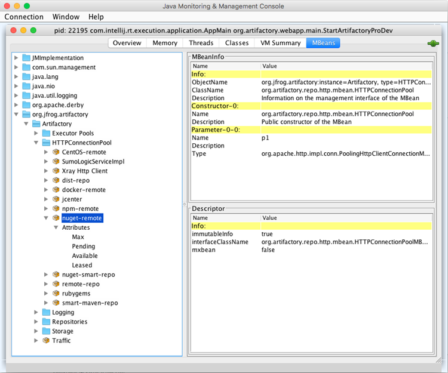
Task: Click the Traffic MBean icon
Action: (46, 341)
